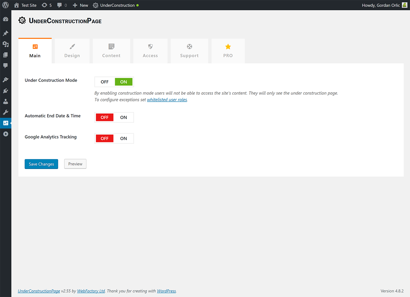The image size is (410, 297).
Task: Click the Content tab document icon
Action: pos(111,47)
